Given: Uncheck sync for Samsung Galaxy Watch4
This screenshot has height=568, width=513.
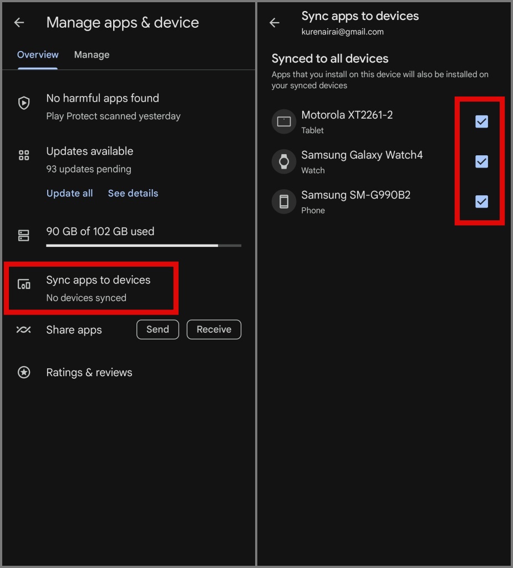Looking at the screenshot, I should pyautogui.click(x=481, y=161).
